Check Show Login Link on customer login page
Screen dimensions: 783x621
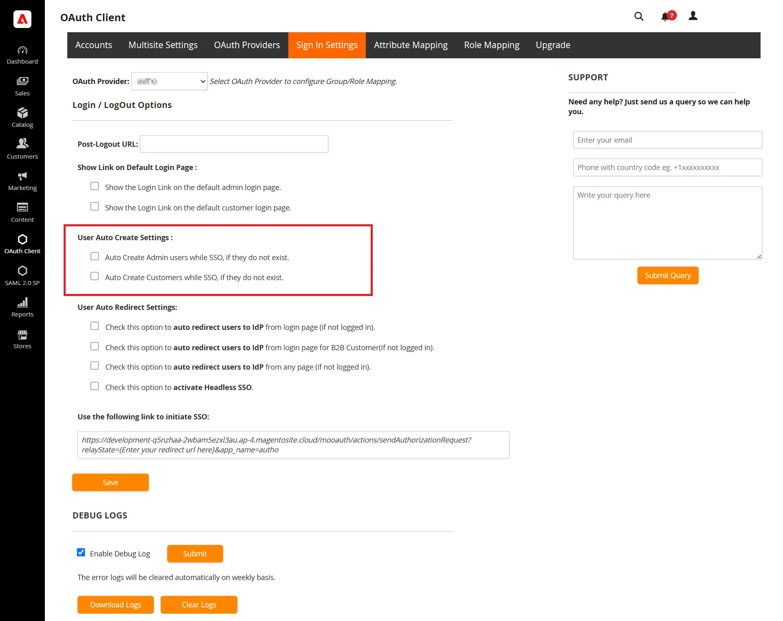coord(95,207)
